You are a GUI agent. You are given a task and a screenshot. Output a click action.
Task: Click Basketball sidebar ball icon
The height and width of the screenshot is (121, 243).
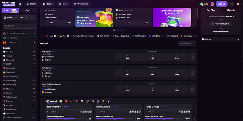pyautogui.click(x=4, y=68)
